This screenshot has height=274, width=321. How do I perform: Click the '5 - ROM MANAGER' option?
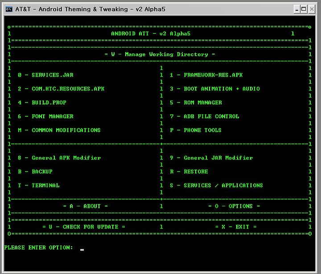196,102
